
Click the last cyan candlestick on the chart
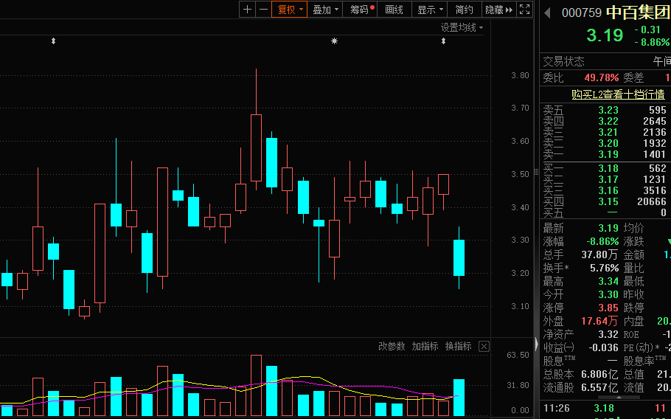pos(459,257)
